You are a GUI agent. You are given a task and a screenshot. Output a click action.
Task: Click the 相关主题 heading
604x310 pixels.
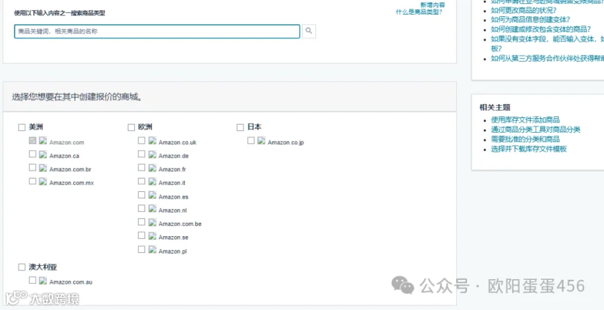tap(495, 108)
